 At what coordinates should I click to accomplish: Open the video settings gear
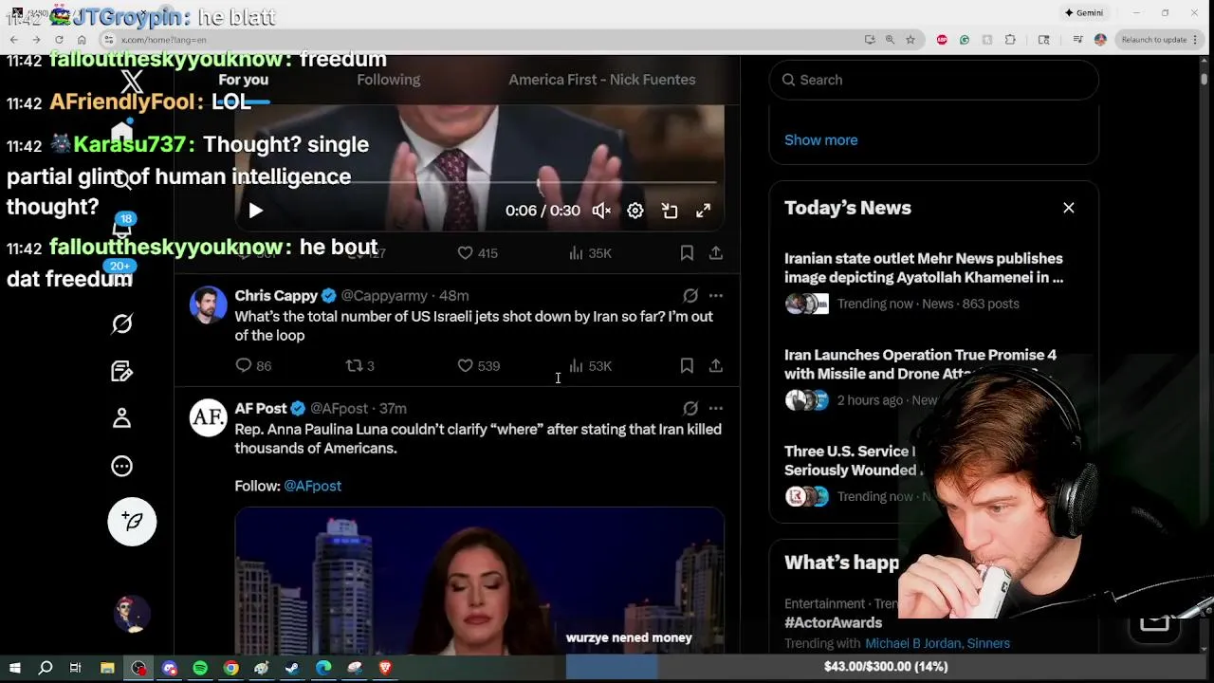pos(635,211)
